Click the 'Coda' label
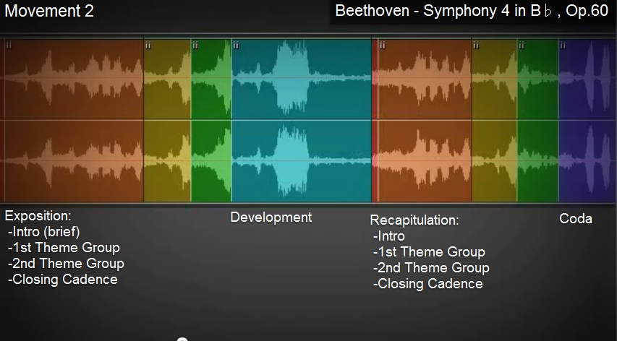The height and width of the screenshot is (341, 617). tap(576, 219)
